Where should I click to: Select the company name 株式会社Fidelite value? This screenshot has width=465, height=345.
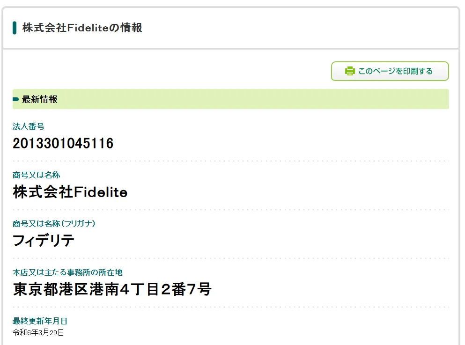click(x=69, y=192)
